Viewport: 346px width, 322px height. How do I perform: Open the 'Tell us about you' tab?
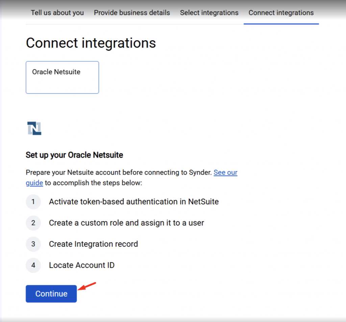click(57, 13)
